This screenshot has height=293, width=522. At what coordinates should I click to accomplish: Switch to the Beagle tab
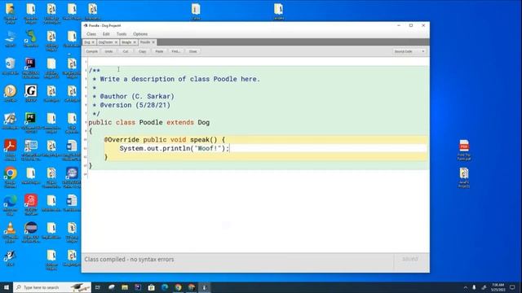[126, 42]
